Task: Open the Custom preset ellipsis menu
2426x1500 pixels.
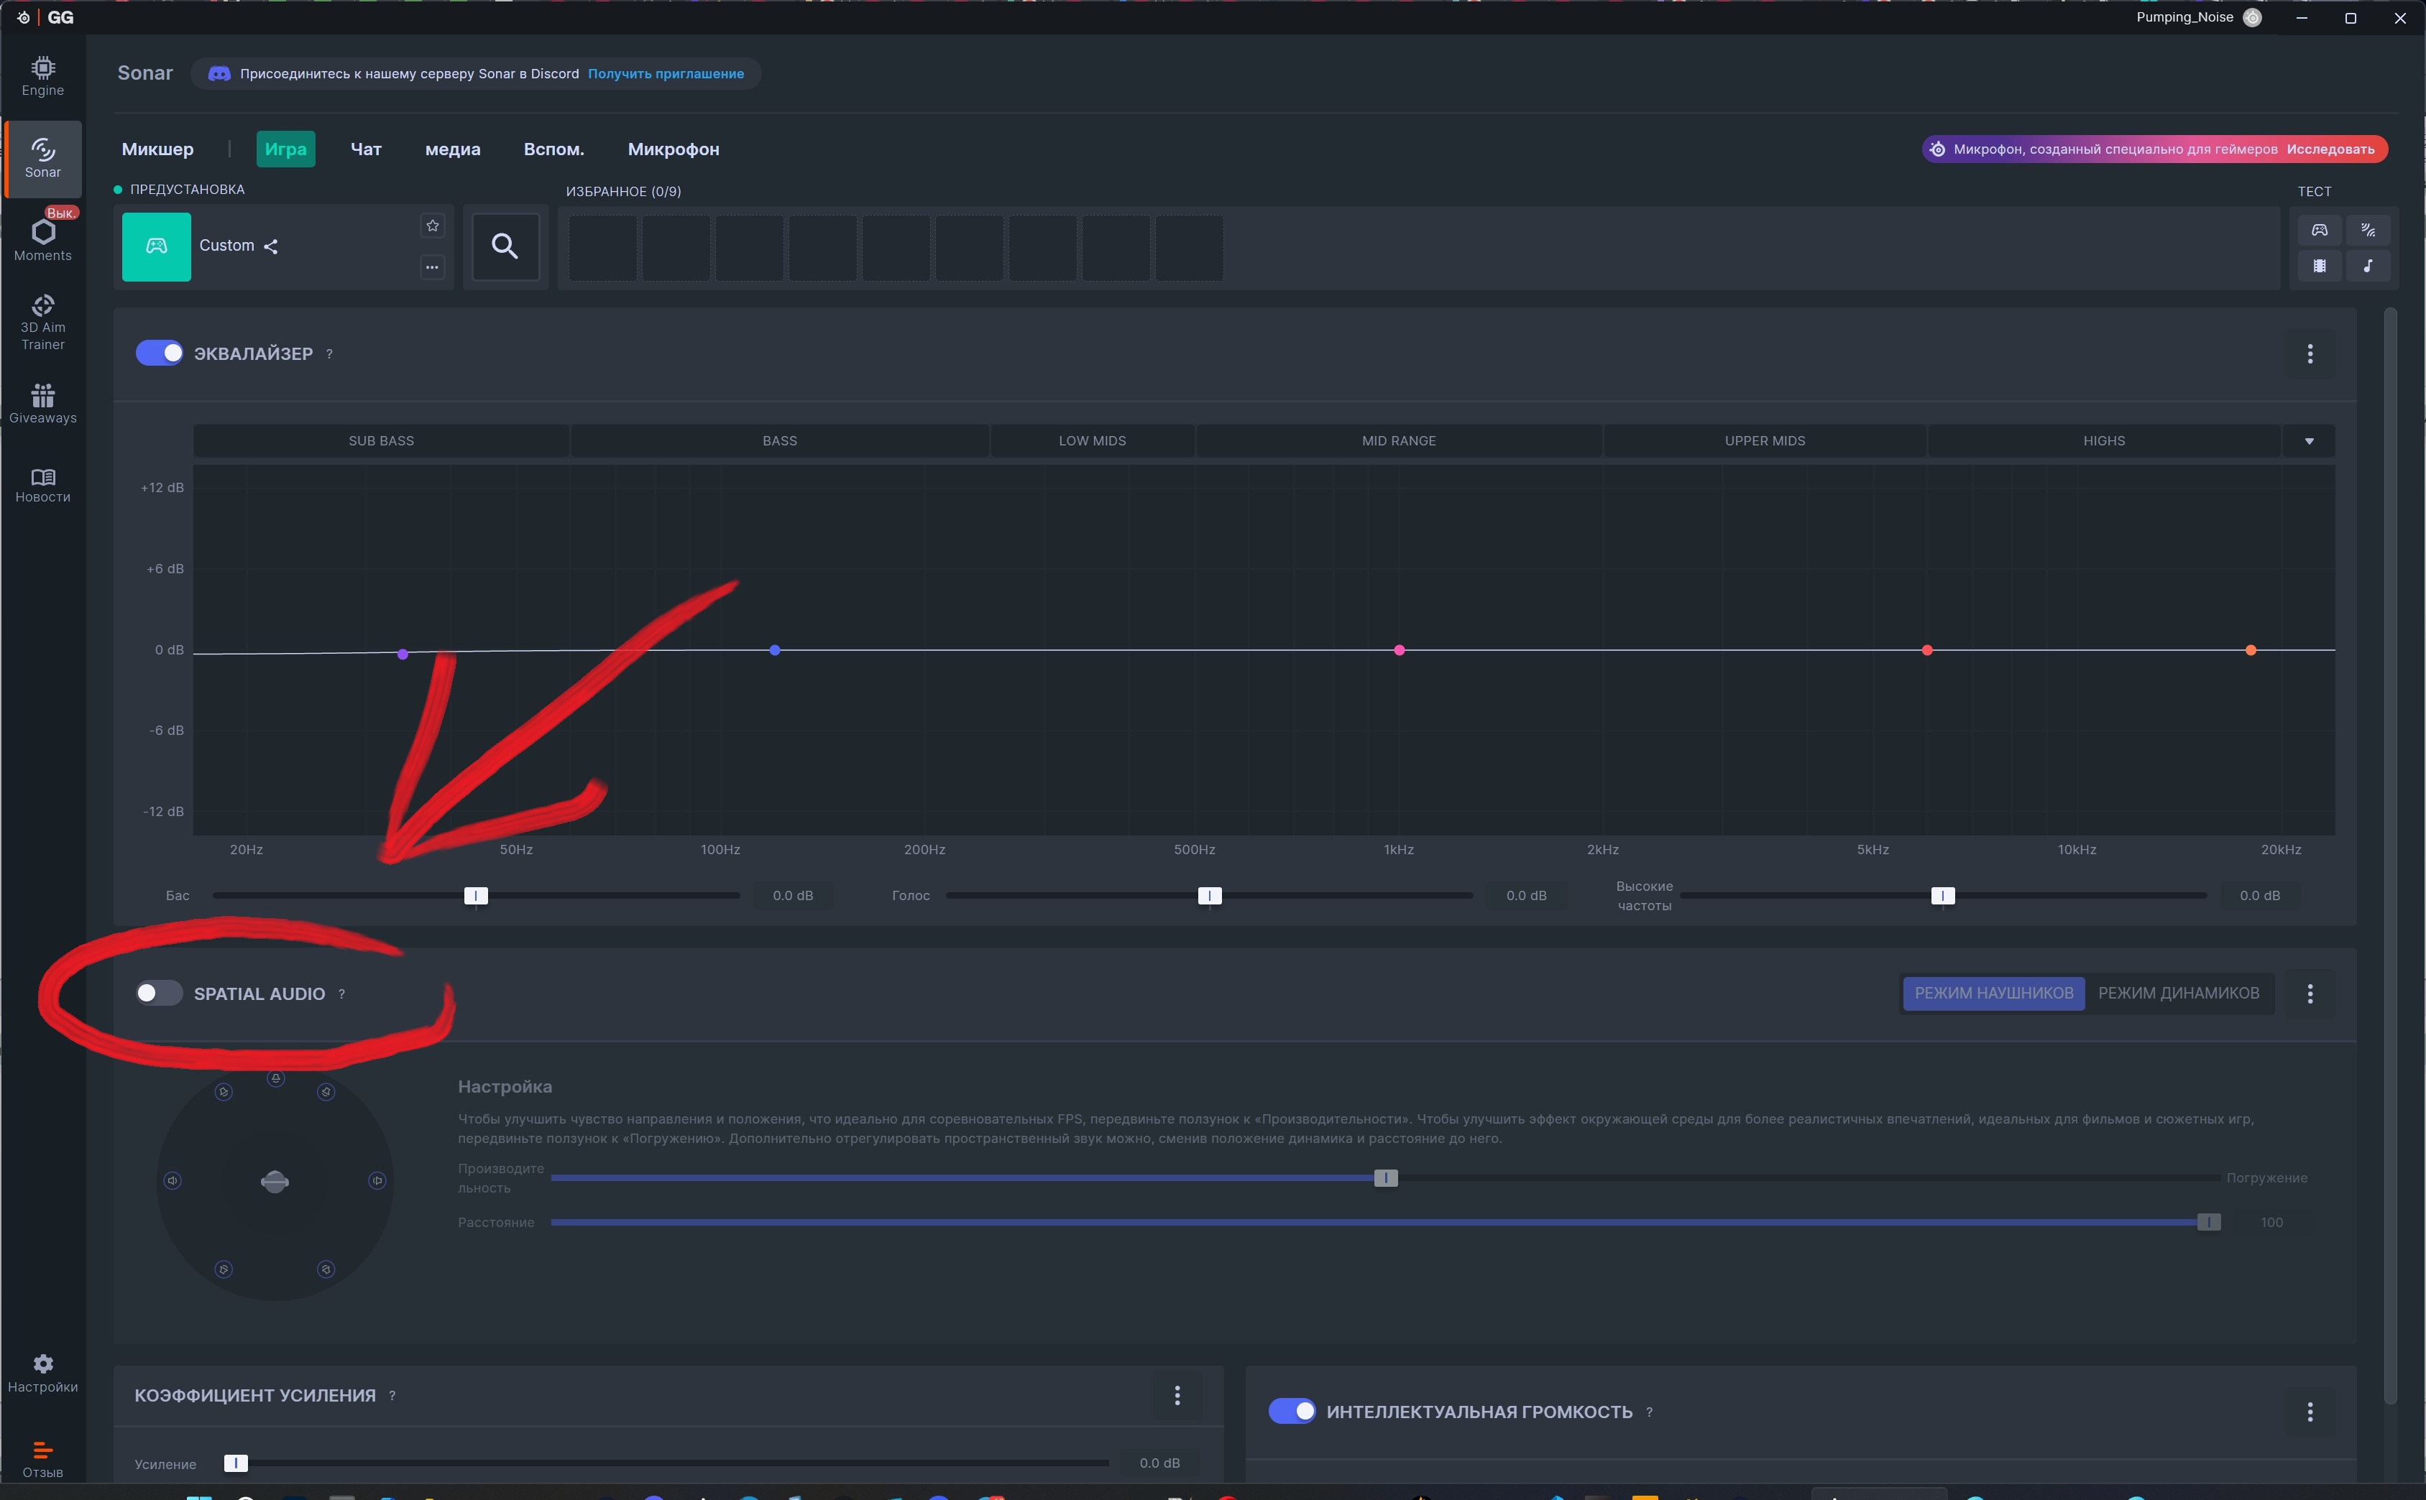Action: click(433, 267)
